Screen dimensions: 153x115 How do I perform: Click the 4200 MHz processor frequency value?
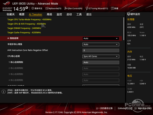(131, 27)
